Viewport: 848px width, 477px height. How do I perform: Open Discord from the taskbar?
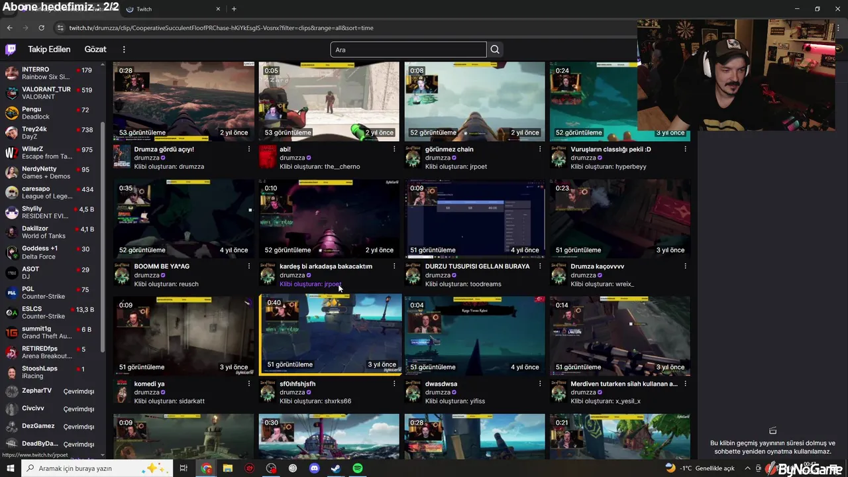315,468
